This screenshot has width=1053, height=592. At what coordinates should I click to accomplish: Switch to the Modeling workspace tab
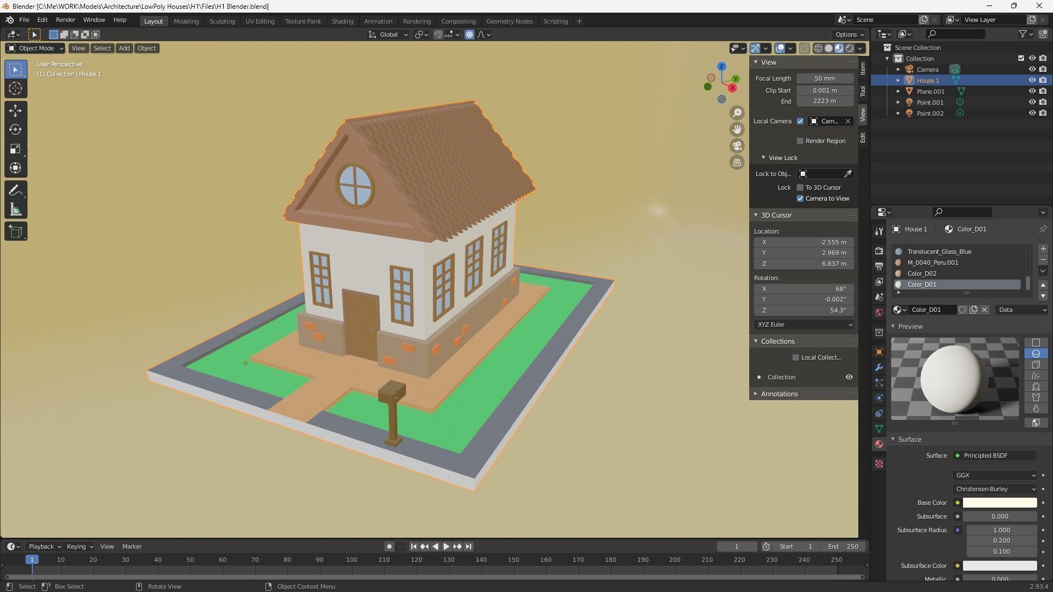click(x=186, y=21)
